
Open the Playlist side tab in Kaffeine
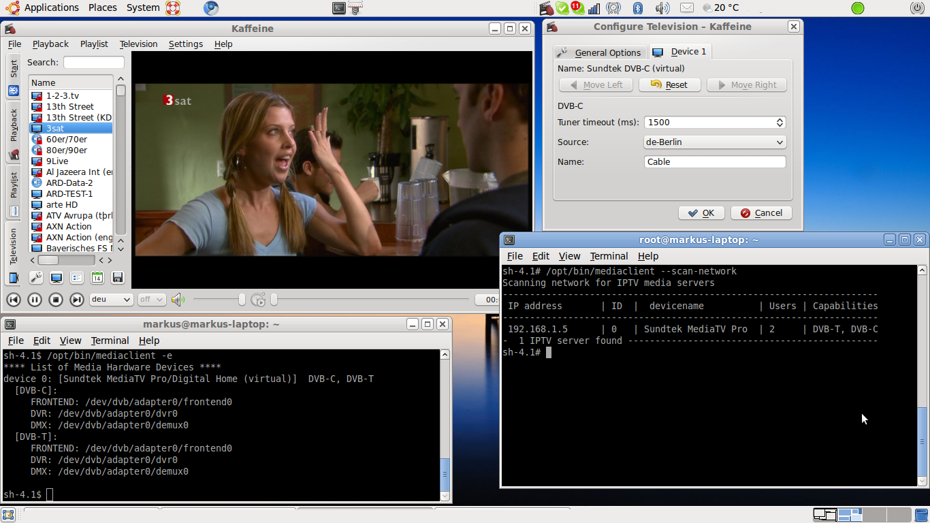click(14, 192)
